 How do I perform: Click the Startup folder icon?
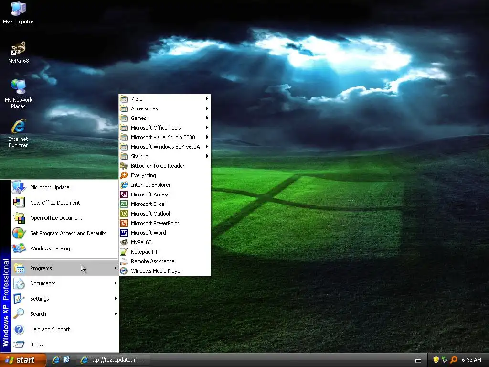coord(124,156)
